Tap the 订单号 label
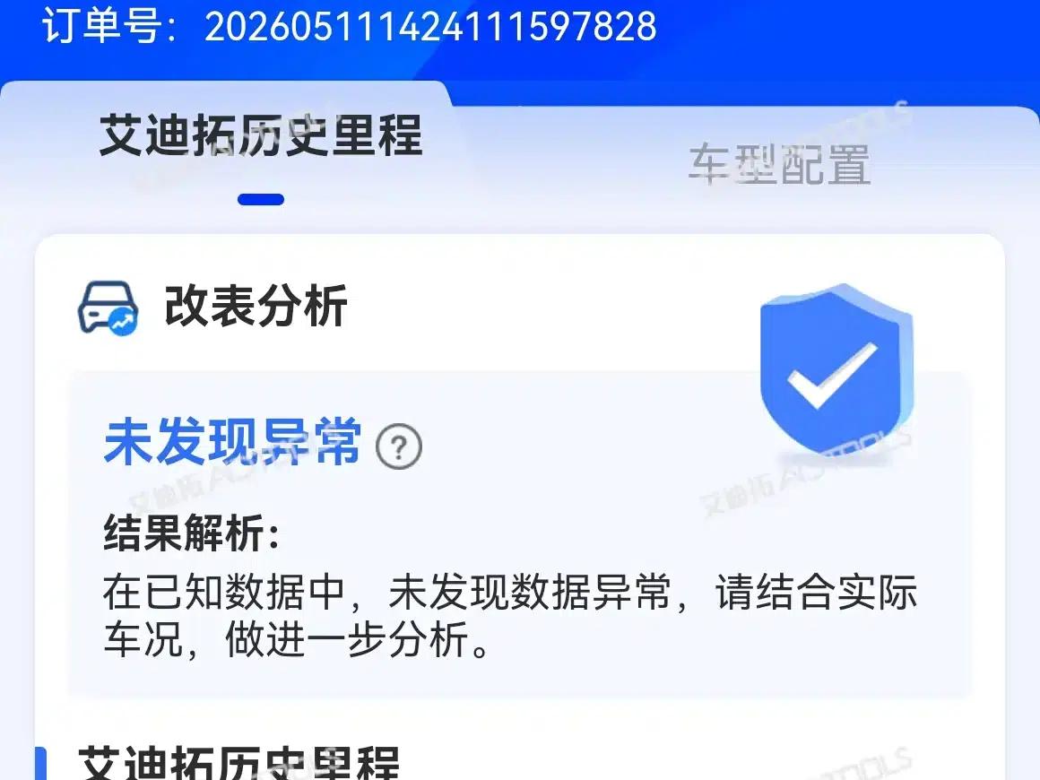1040x780 pixels. (x=101, y=27)
